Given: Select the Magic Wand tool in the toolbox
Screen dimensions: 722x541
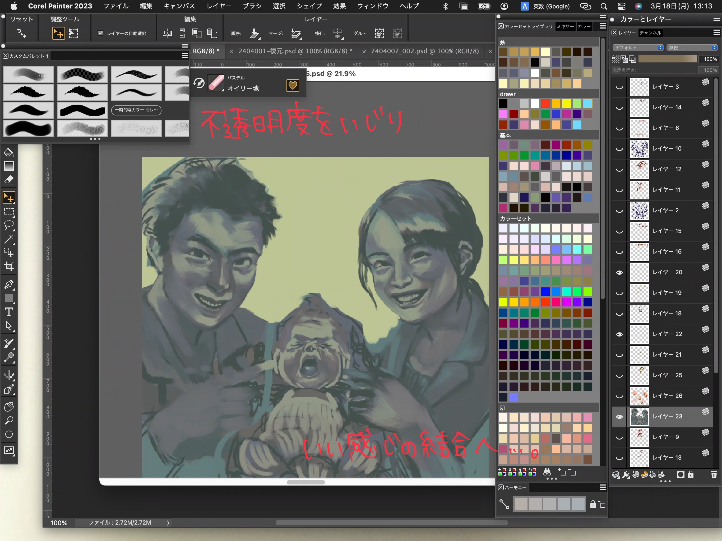Looking at the screenshot, I should [x=9, y=239].
